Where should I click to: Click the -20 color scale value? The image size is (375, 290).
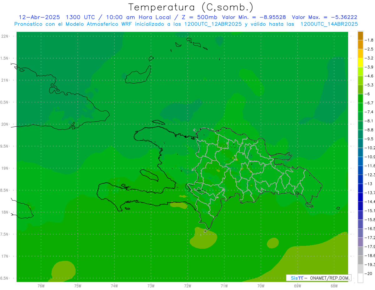point(368,274)
